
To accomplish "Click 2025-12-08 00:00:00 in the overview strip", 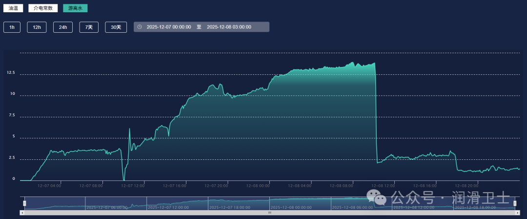I will coord(291,208).
